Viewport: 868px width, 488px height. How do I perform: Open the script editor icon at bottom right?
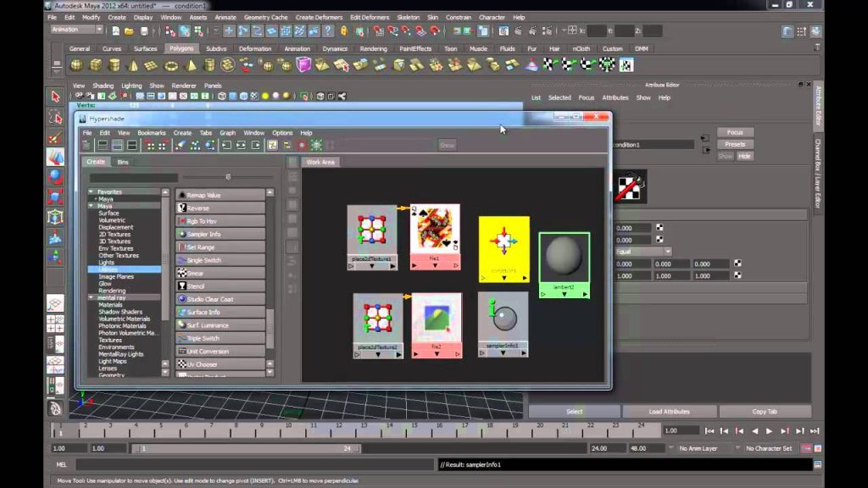[818, 465]
